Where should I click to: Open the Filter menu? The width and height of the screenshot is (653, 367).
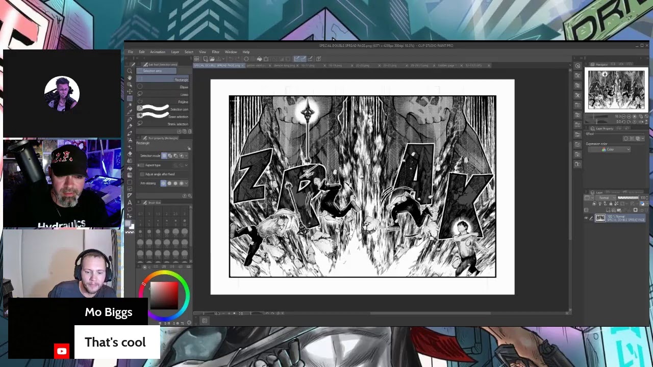pos(215,52)
